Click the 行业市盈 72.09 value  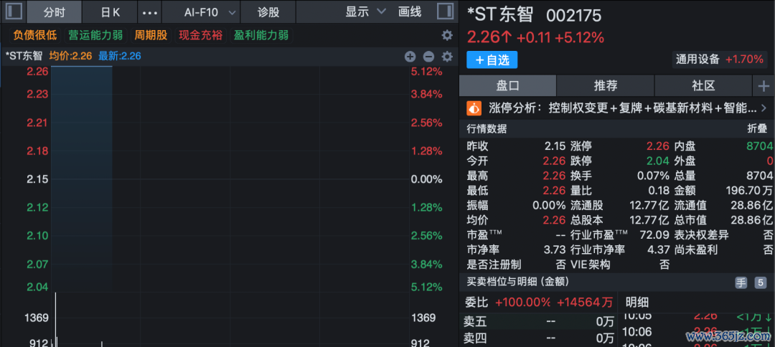click(x=655, y=235)
